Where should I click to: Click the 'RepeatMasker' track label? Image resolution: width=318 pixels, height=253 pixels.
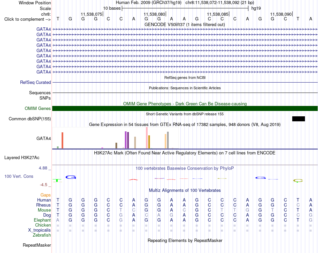click(x=37, y=245)
